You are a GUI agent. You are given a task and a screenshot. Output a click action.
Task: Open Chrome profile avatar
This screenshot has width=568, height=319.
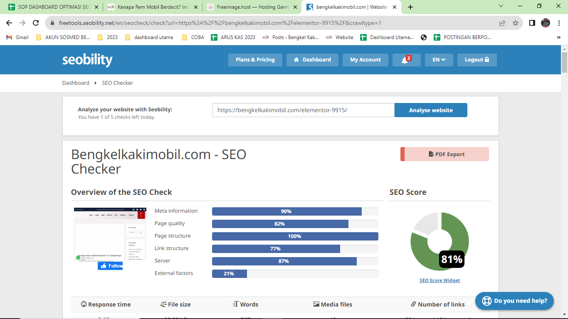click(546, 23)
